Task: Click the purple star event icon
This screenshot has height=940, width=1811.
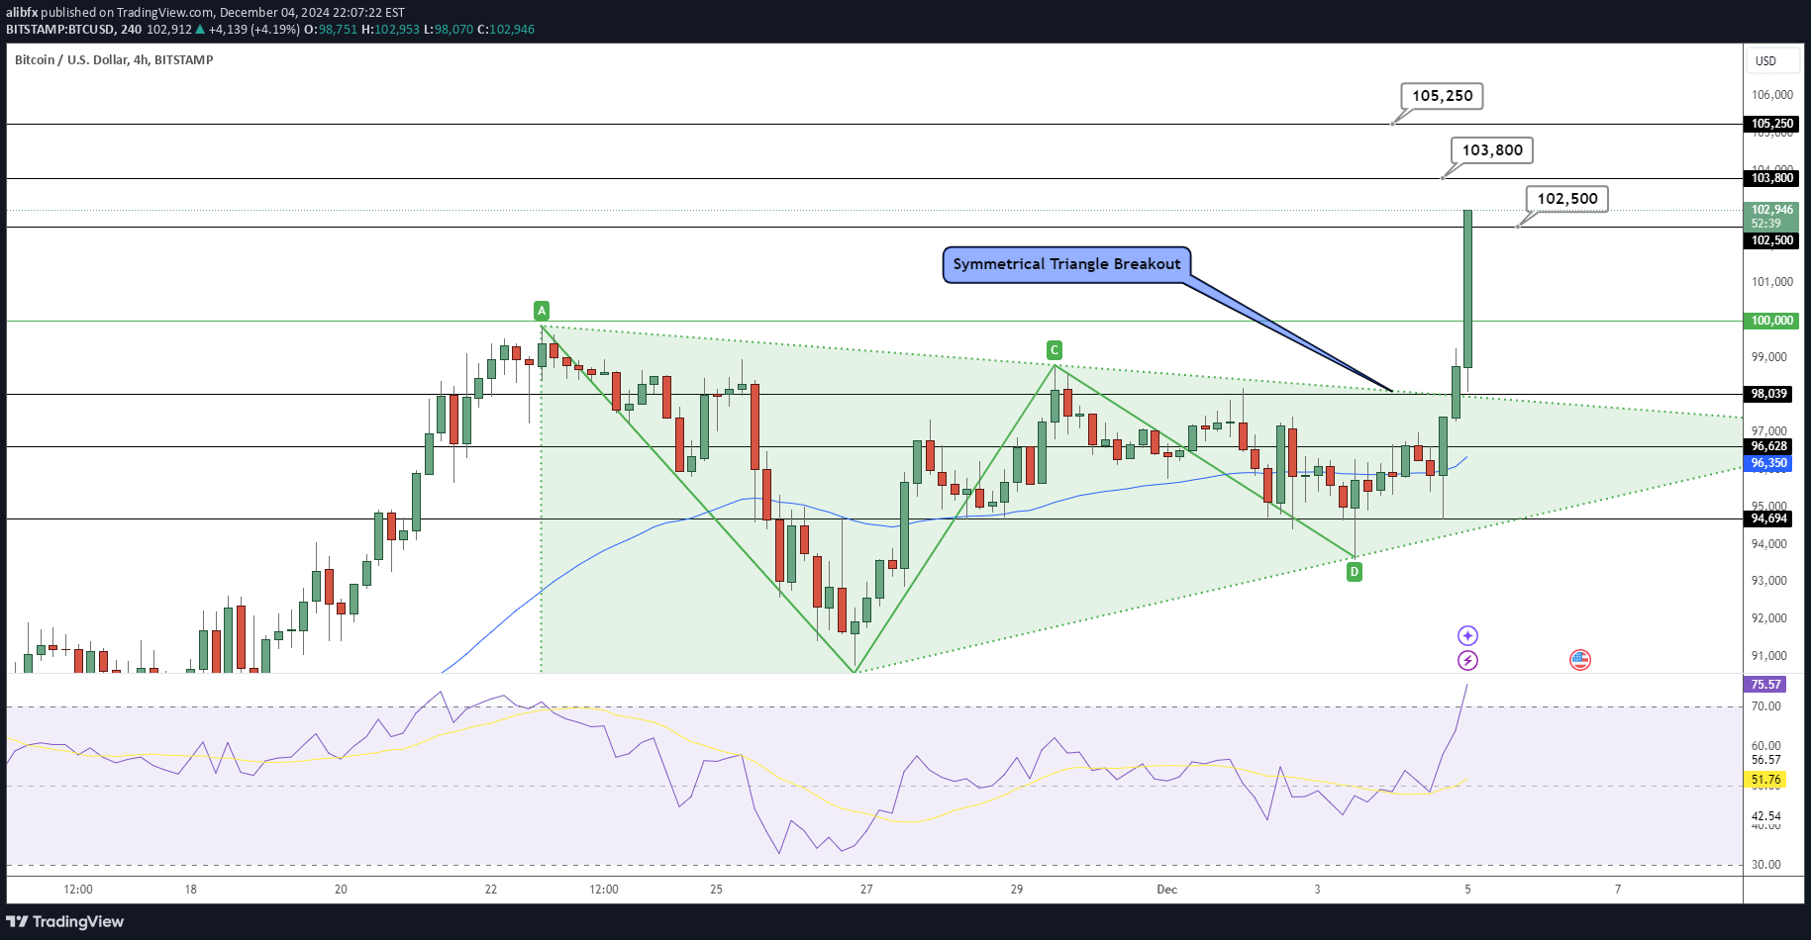Action: (1467, 635)
